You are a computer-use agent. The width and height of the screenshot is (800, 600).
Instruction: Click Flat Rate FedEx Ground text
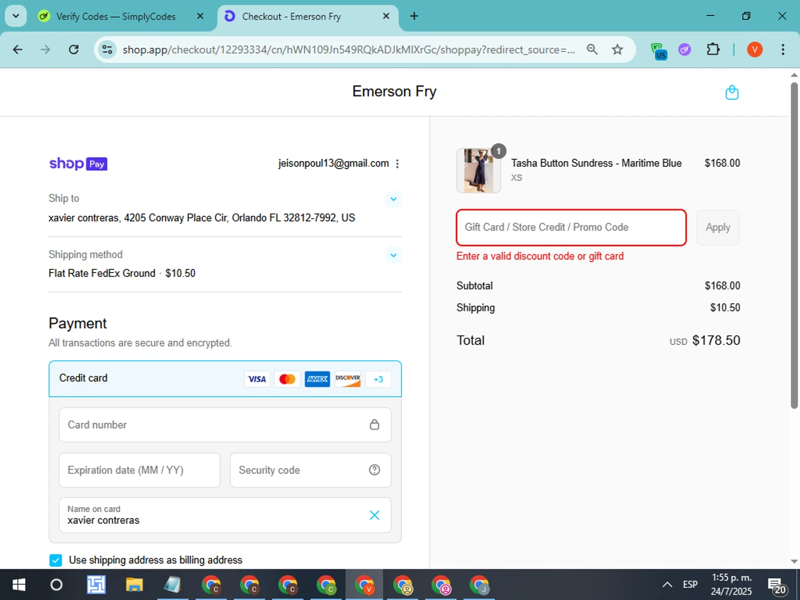102,273
